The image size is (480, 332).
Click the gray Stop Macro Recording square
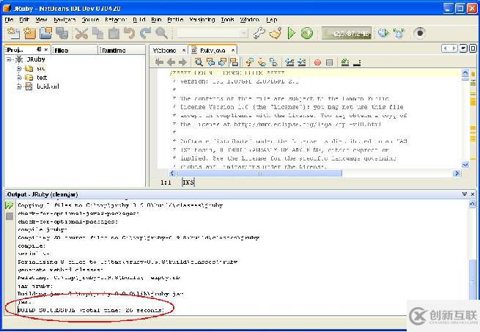(x=329, y=62)
